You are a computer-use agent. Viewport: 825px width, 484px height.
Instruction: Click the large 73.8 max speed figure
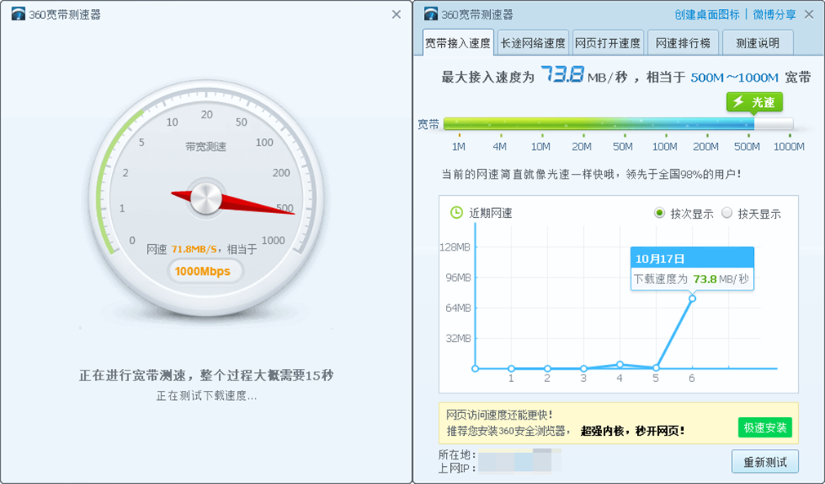562,74
